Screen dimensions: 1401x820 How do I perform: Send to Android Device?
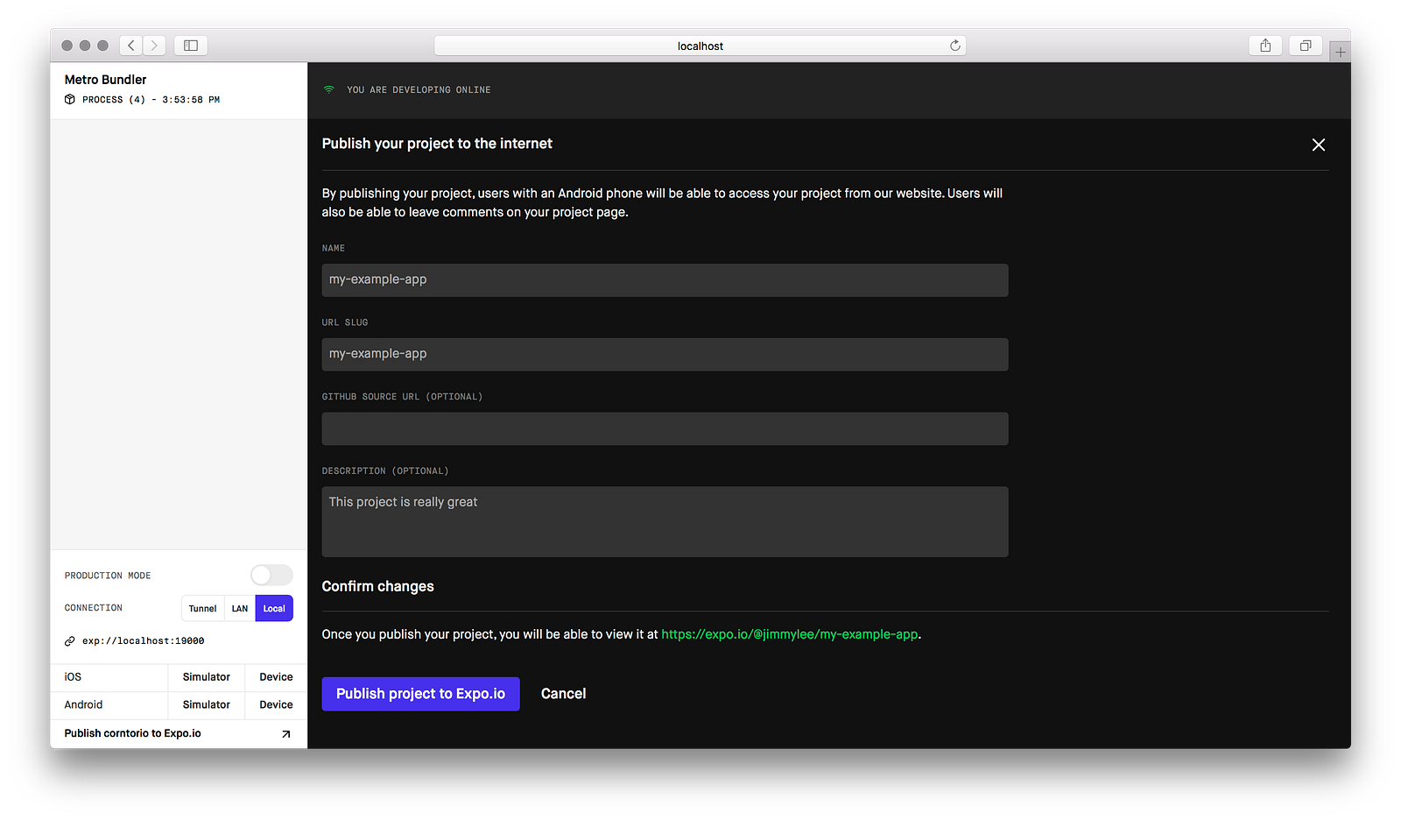276,705
